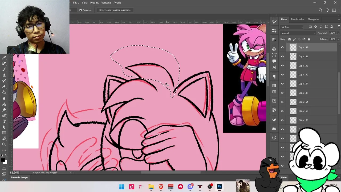Open the Paragraph panel icon
Image resolution: width=341 pixels, height=192 pixels.
coord(274,77)
